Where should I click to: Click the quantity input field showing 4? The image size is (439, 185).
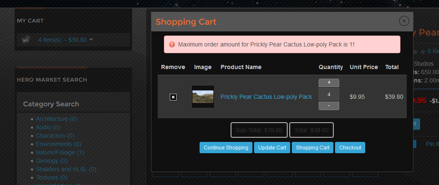[329, 95]
